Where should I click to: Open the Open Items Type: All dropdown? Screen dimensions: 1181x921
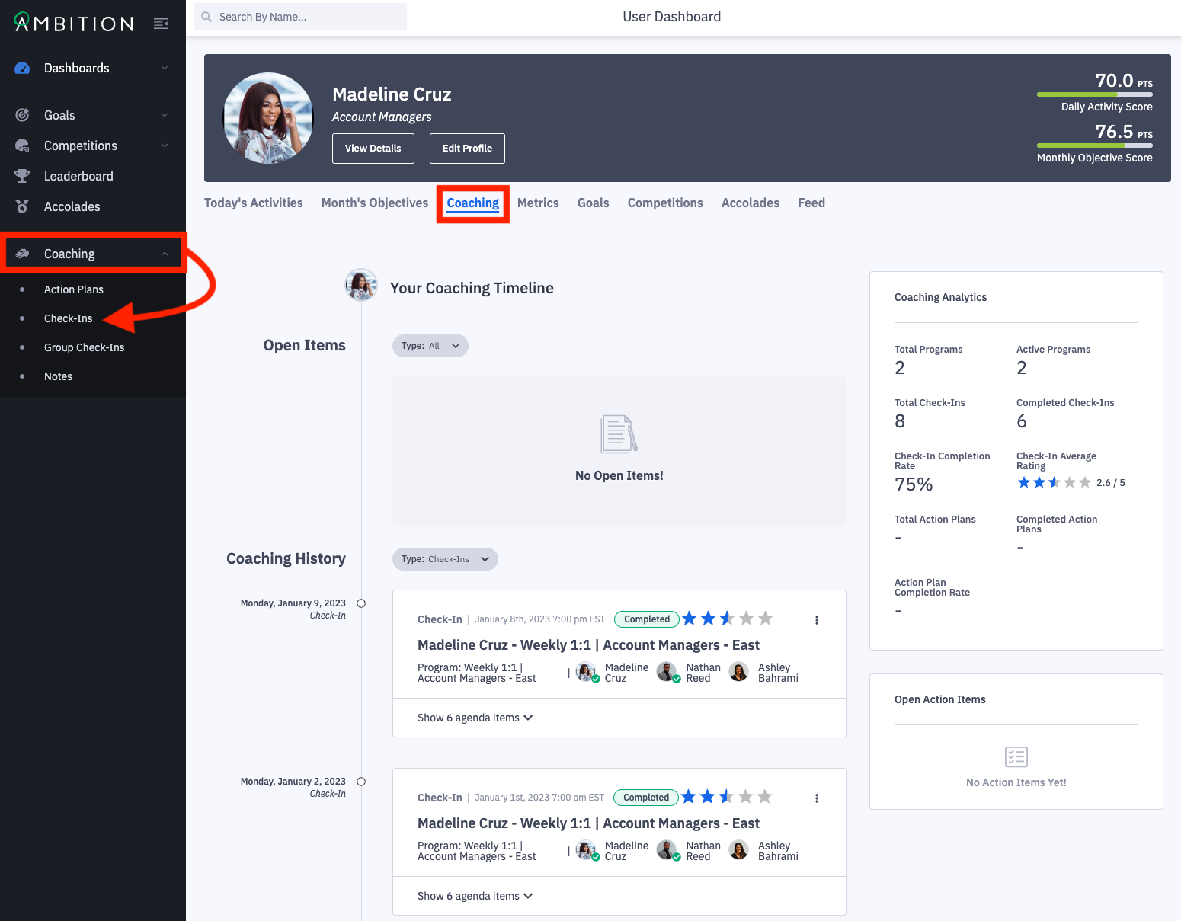[x=430, y=346]
